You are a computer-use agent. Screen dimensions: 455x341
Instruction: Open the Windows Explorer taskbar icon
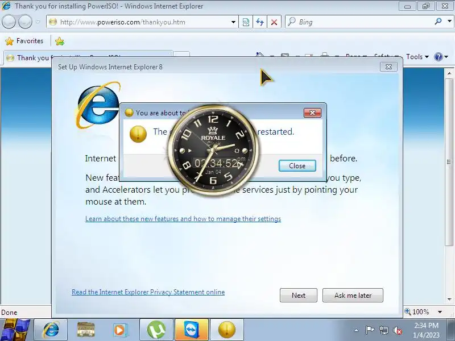(x=86, y=330)
